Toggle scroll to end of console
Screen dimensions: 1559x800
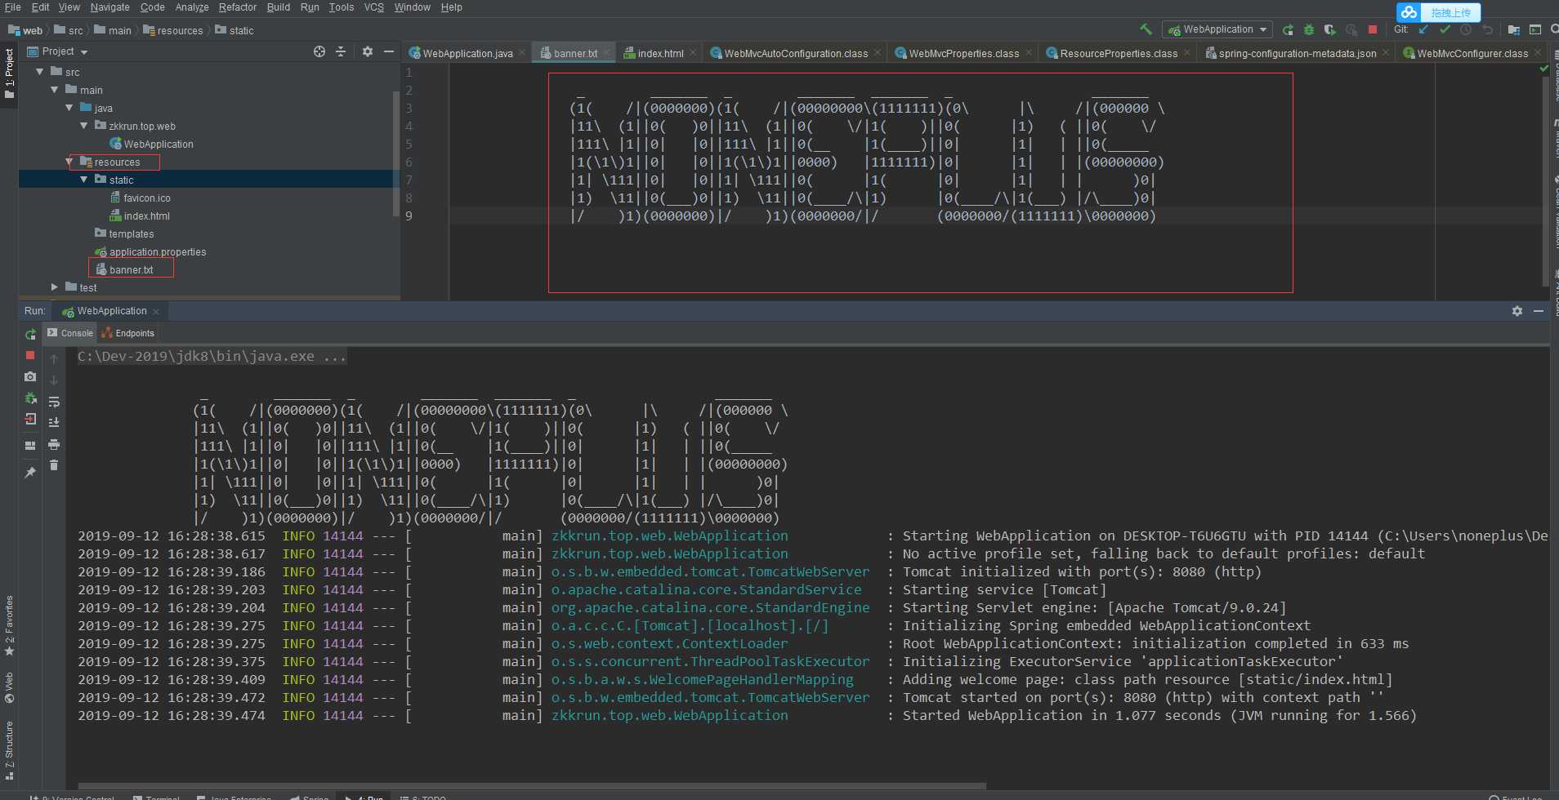point(54,422)
